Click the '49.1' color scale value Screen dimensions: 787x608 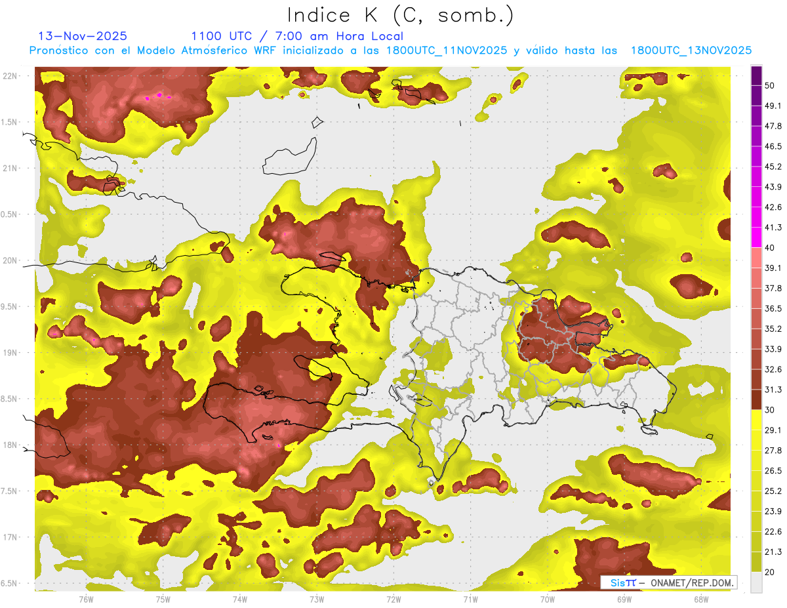tap(773, 106)
